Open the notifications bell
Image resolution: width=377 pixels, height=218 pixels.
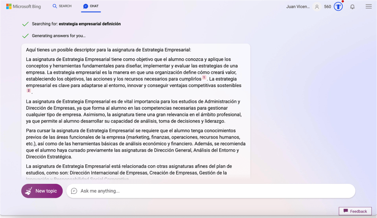coord(352,7)
